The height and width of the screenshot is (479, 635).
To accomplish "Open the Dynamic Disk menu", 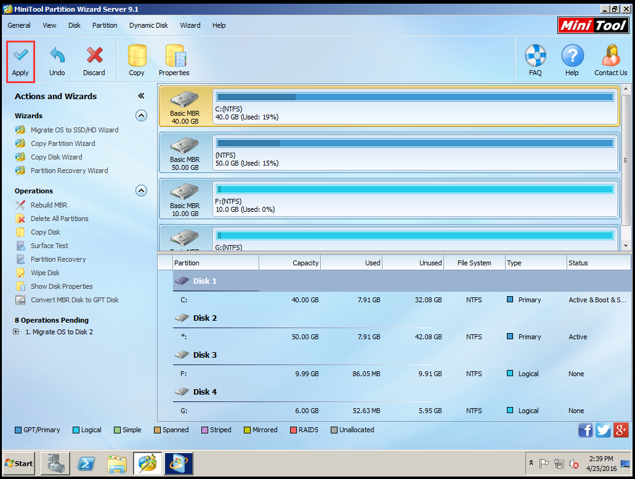I will pyautogui.click(x=148, y=25).
